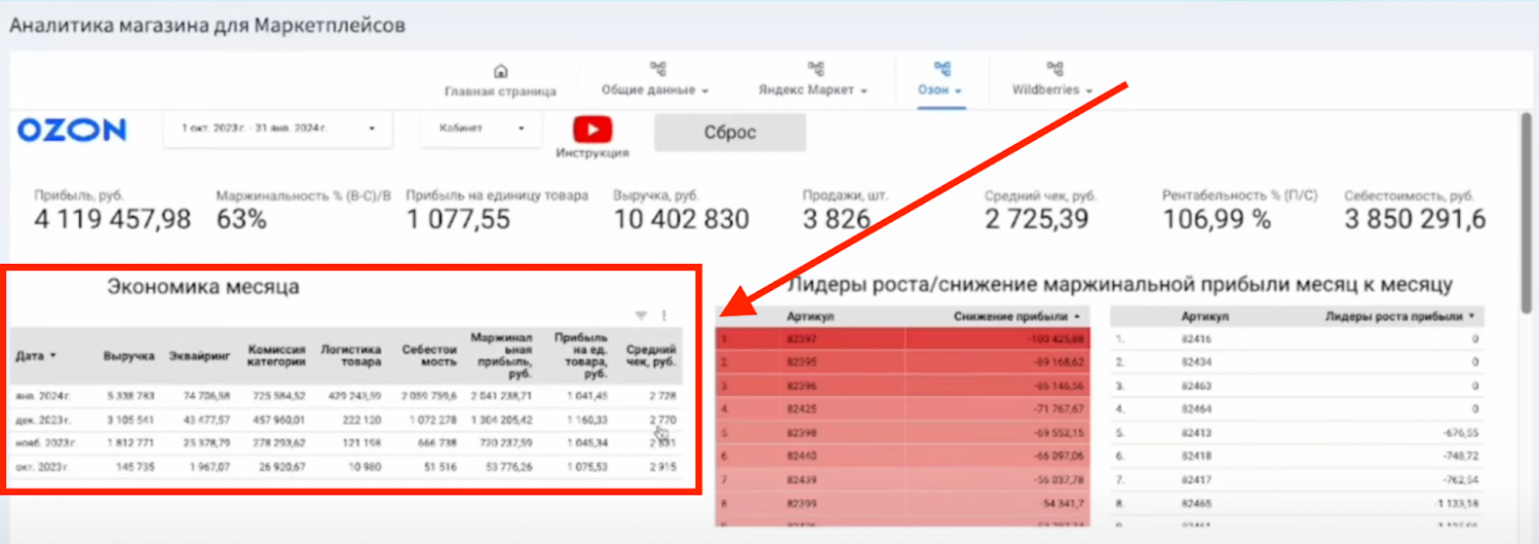Open the three-dot menu above Экономика месяца table
Screen dimensions: 1539x544
click(664, 315)
